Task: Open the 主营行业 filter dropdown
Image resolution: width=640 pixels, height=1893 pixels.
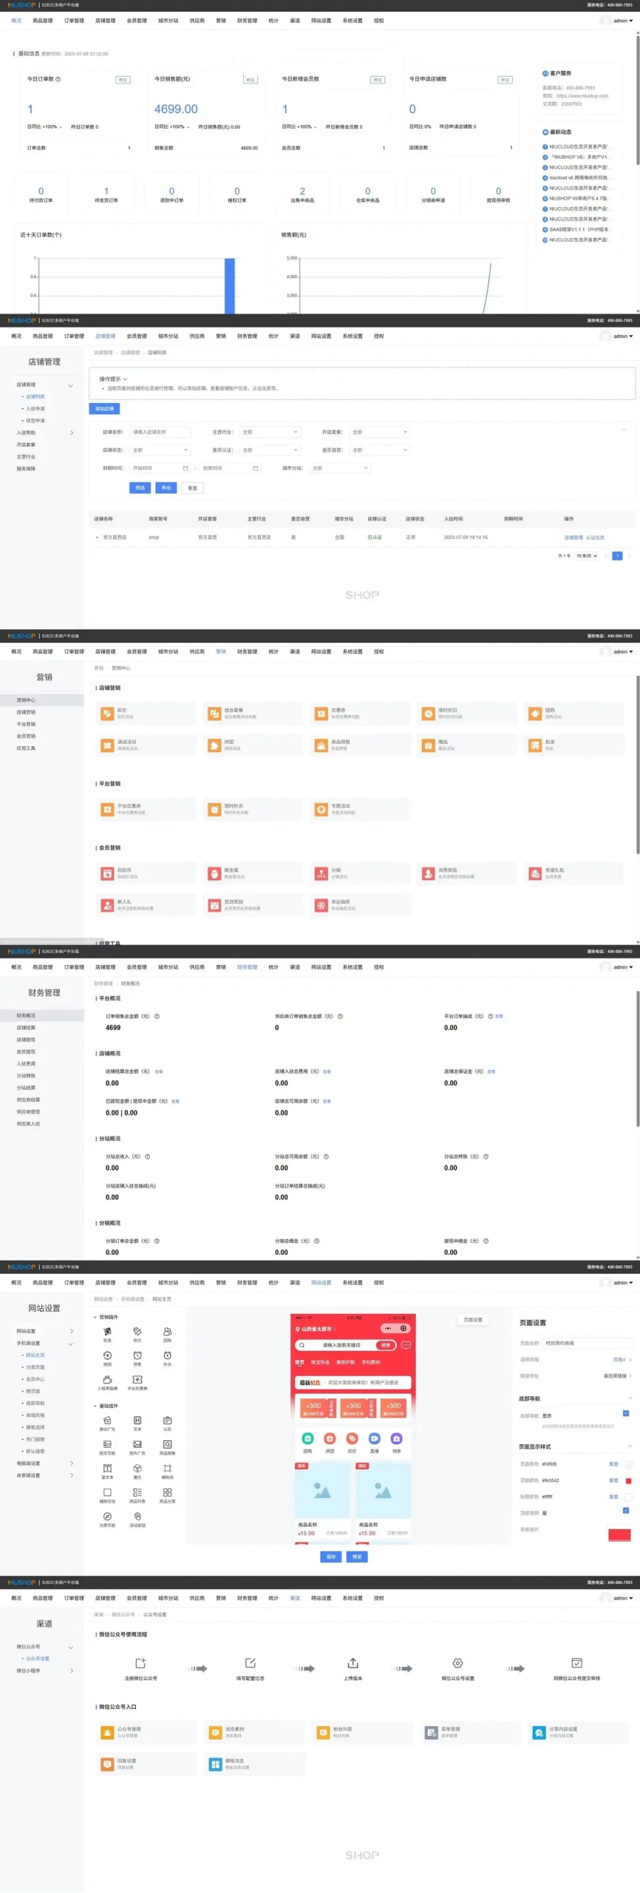Action: click(270, 432)
